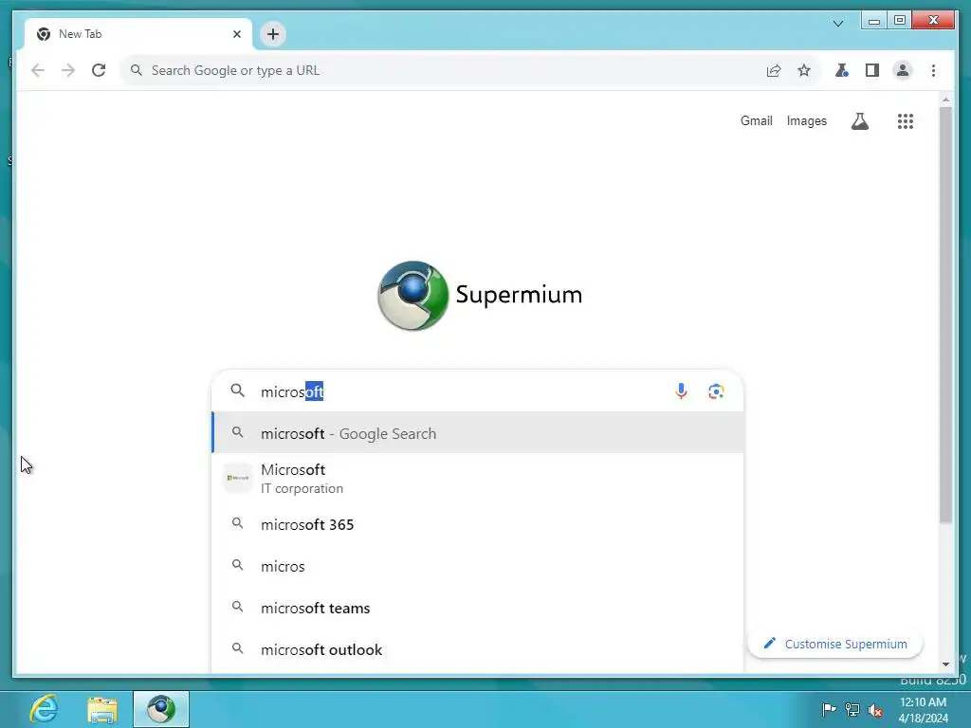The height and width of the screenshot is (728, 971).
Task: Open Action Center flag icon
Action: pos(829,709)
